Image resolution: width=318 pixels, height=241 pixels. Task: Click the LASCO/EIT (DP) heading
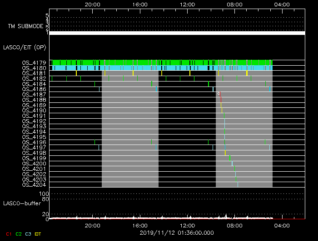click(25, 47)
